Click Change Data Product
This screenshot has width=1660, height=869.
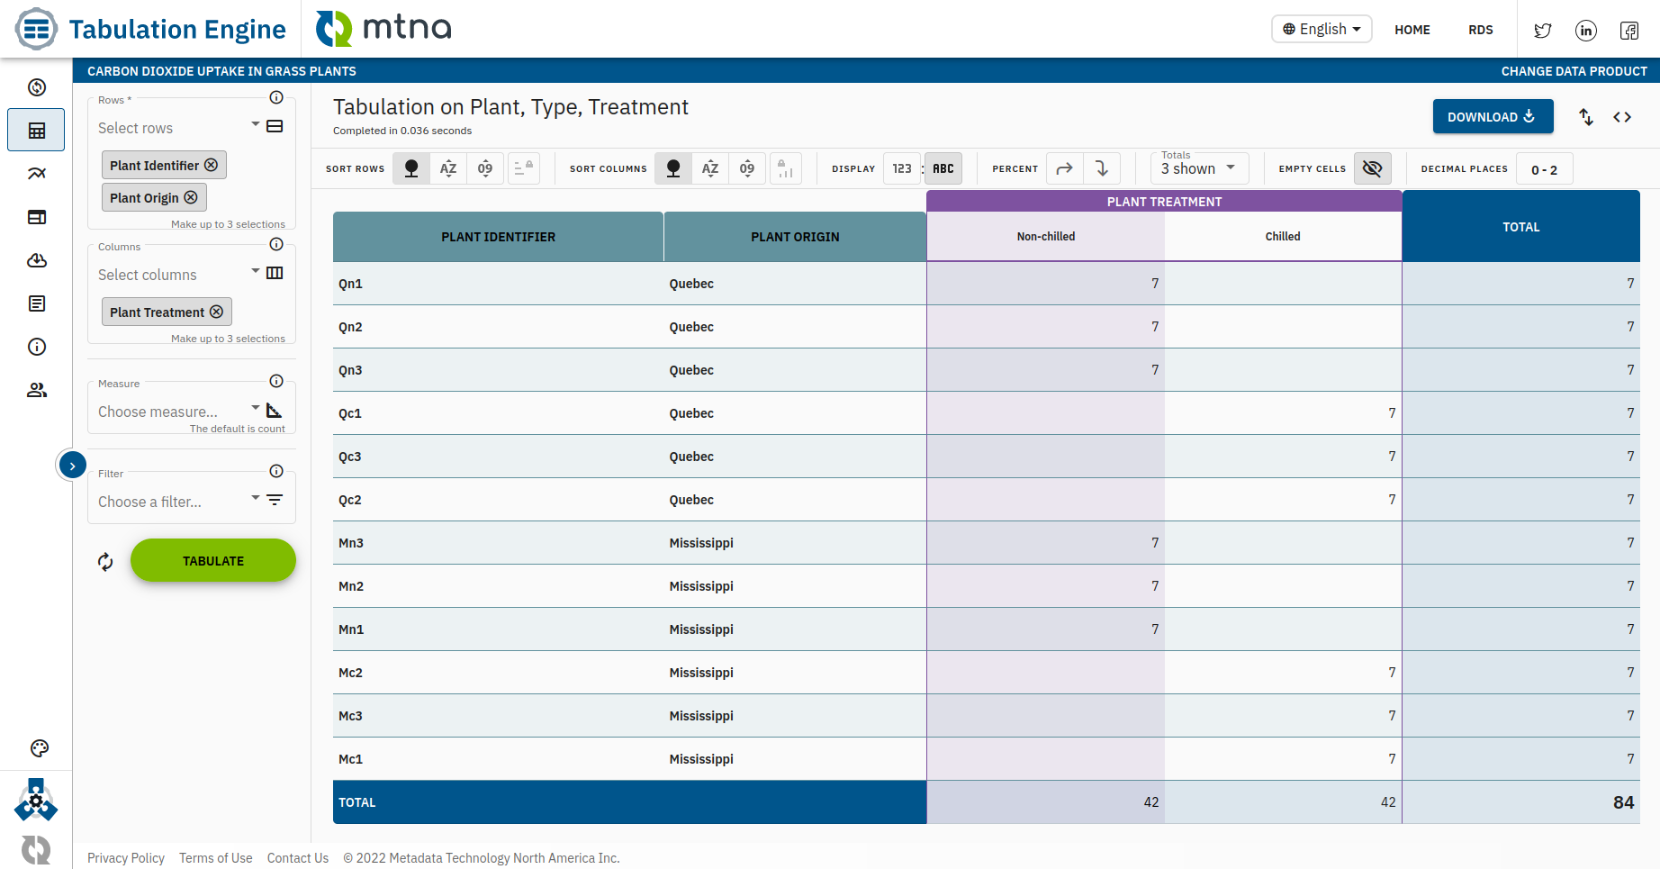pyautogui.click(x=1574, y=71)
